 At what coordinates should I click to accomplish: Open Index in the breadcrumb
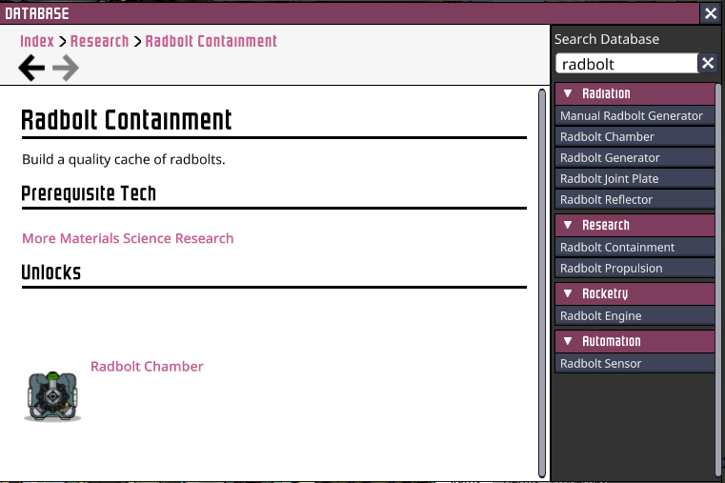tap(37, 41)
